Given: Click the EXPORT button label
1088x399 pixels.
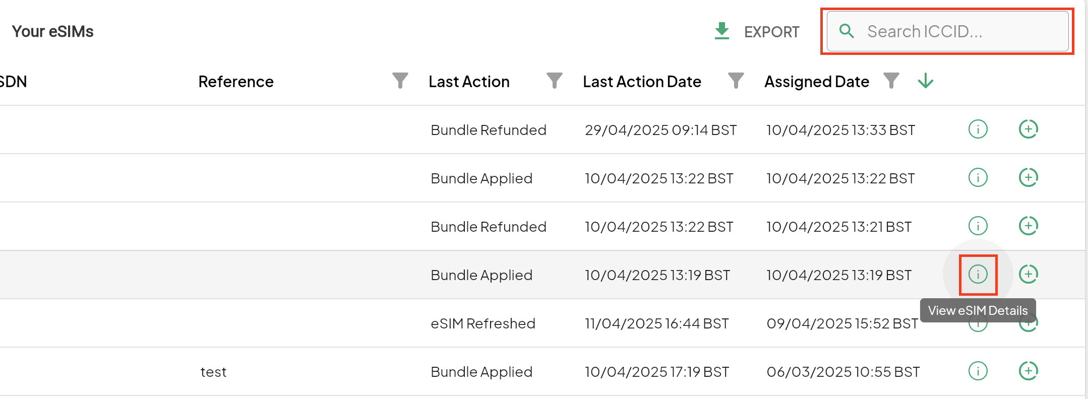Looking at the screenshot, I should (771, 32).
